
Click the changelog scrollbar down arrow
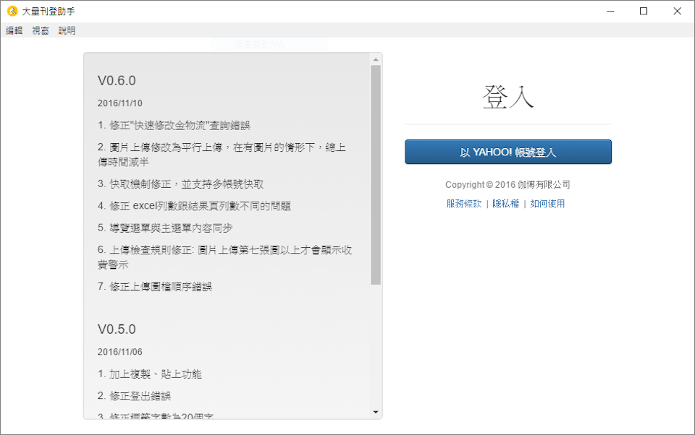(376, 412)
